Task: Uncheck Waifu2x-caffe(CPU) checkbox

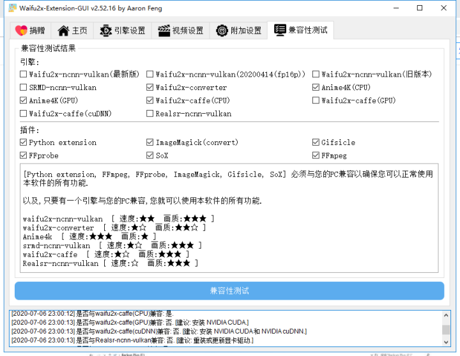Action: 149,100
